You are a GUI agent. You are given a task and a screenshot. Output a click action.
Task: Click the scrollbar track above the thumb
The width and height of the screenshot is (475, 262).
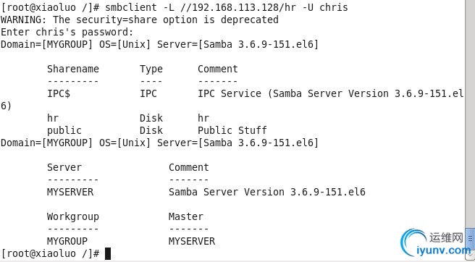470,114
